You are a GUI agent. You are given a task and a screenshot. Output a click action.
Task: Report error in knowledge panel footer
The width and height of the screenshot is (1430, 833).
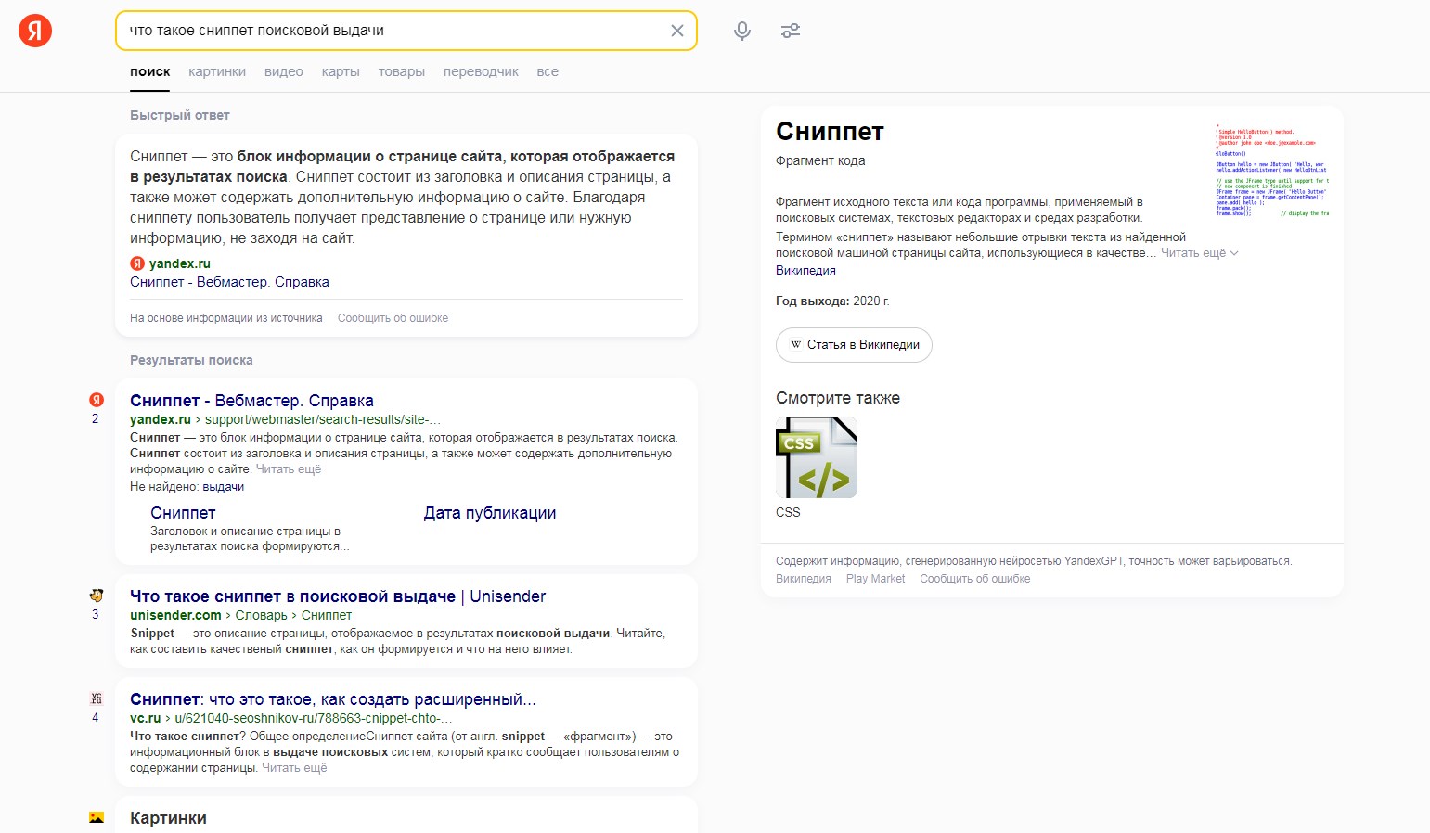[x=975, y=579]
